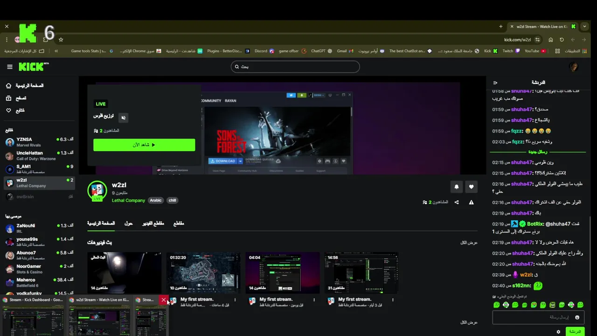Select الصفحة الرئيسية channel tab
The image size is (597, 336).
(x=101, y=224)
